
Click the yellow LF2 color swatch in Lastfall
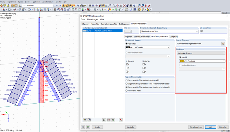[x=181, y=61]
